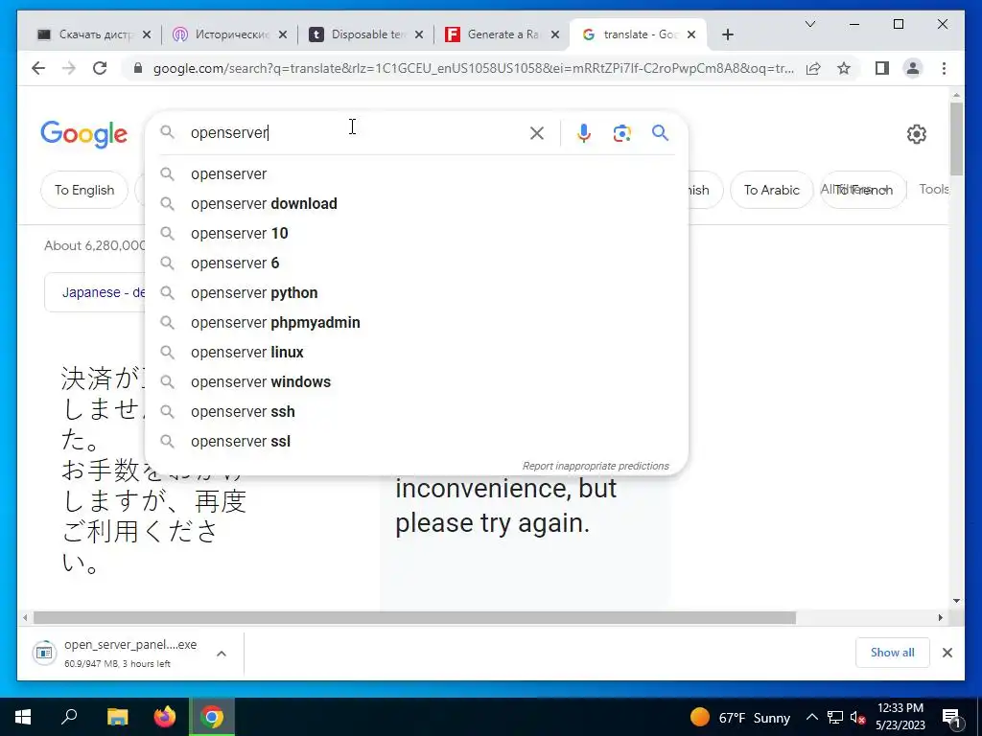
Task: Launch Firefox from taskbar
Action: (165, 717)
